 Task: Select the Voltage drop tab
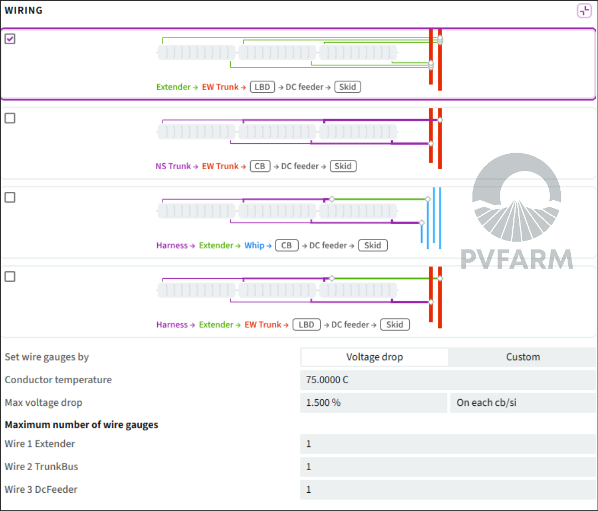(375, 357)
